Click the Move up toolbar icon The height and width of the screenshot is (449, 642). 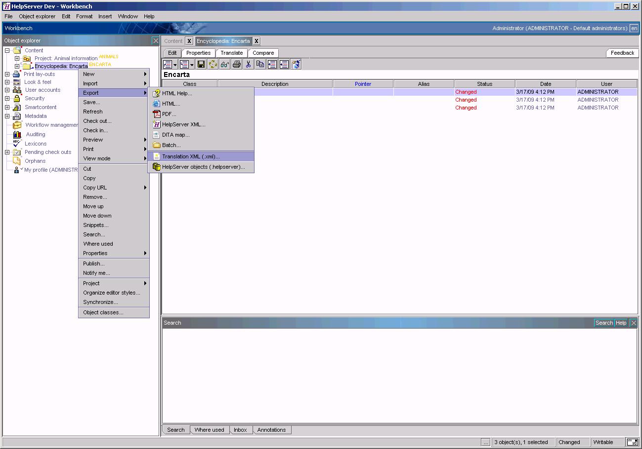tap(272, 64)
